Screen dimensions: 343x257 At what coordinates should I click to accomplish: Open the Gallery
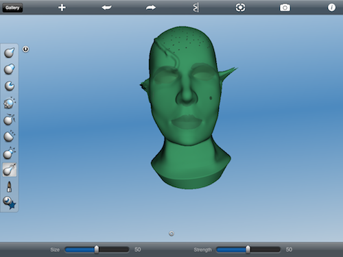[x=12, y=8]
